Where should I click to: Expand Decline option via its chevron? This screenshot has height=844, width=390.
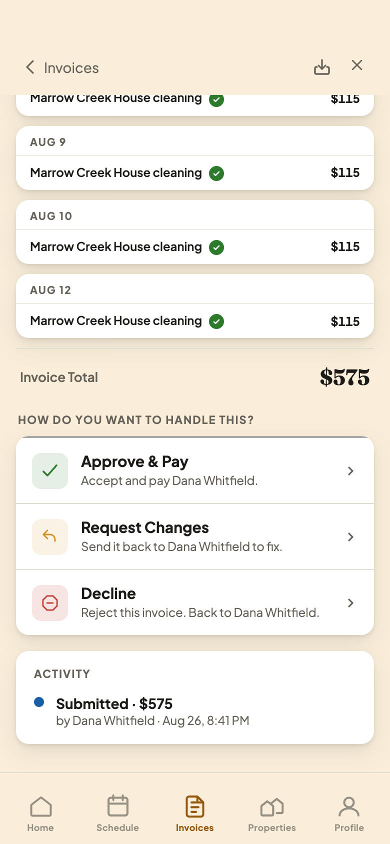click(x=350, y=603)
